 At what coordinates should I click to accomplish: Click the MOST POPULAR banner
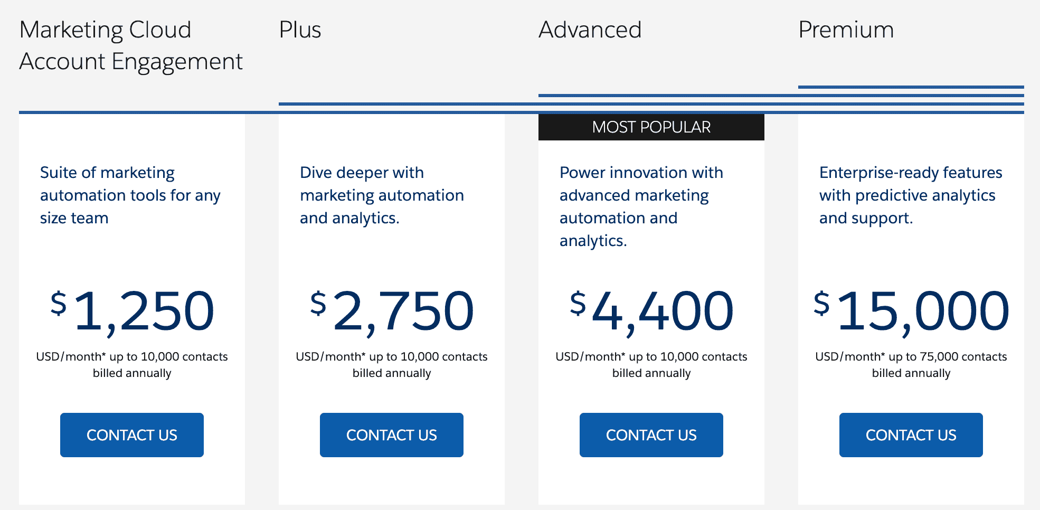click(651, 127)
